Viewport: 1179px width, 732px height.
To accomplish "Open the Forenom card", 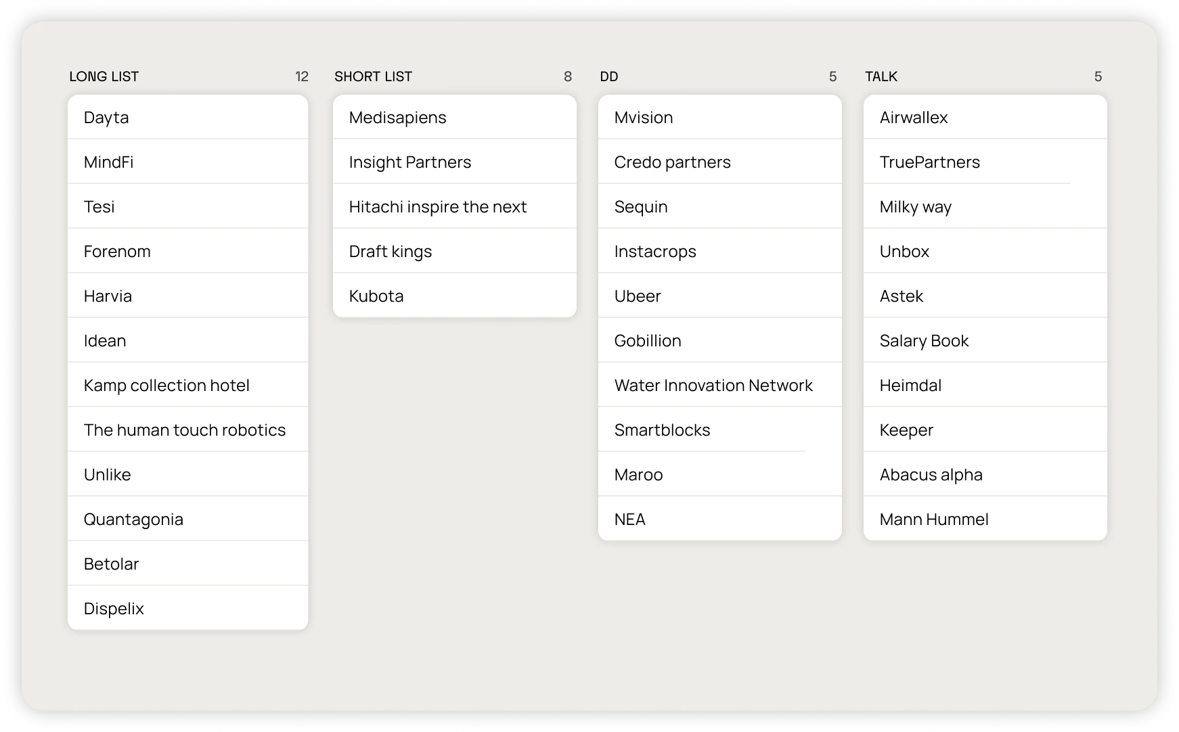I will point(187,251).
